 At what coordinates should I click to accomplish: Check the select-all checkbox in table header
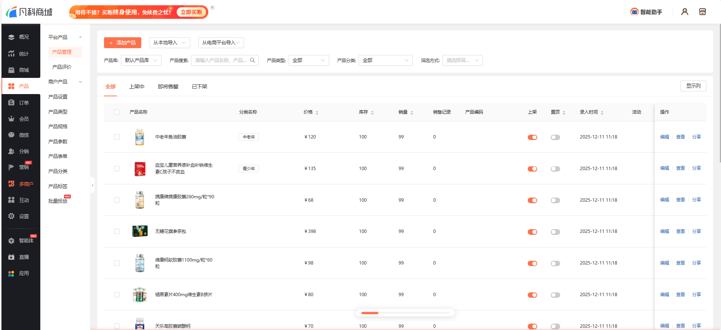click(x=117, y=112)
